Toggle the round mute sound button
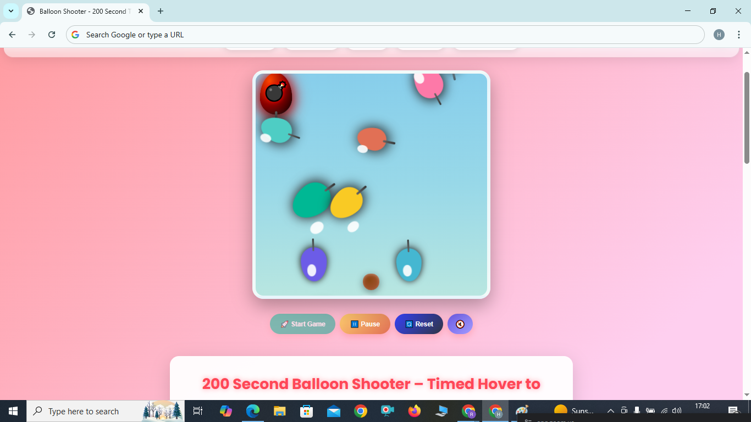751x422 pixels. point(460,324)
